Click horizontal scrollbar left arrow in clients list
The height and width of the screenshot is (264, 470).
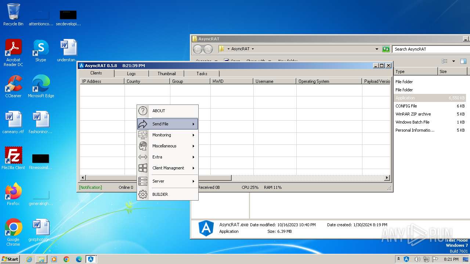[x=83, y=178]
